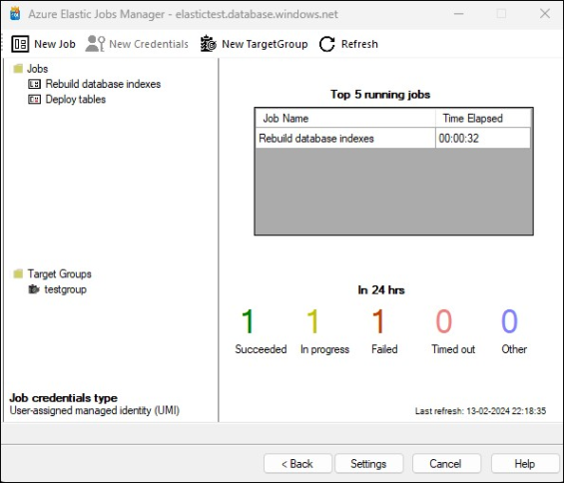Click the Refresh circular arrow icon
Screen dimensions: 564x483
pos(327,44)
